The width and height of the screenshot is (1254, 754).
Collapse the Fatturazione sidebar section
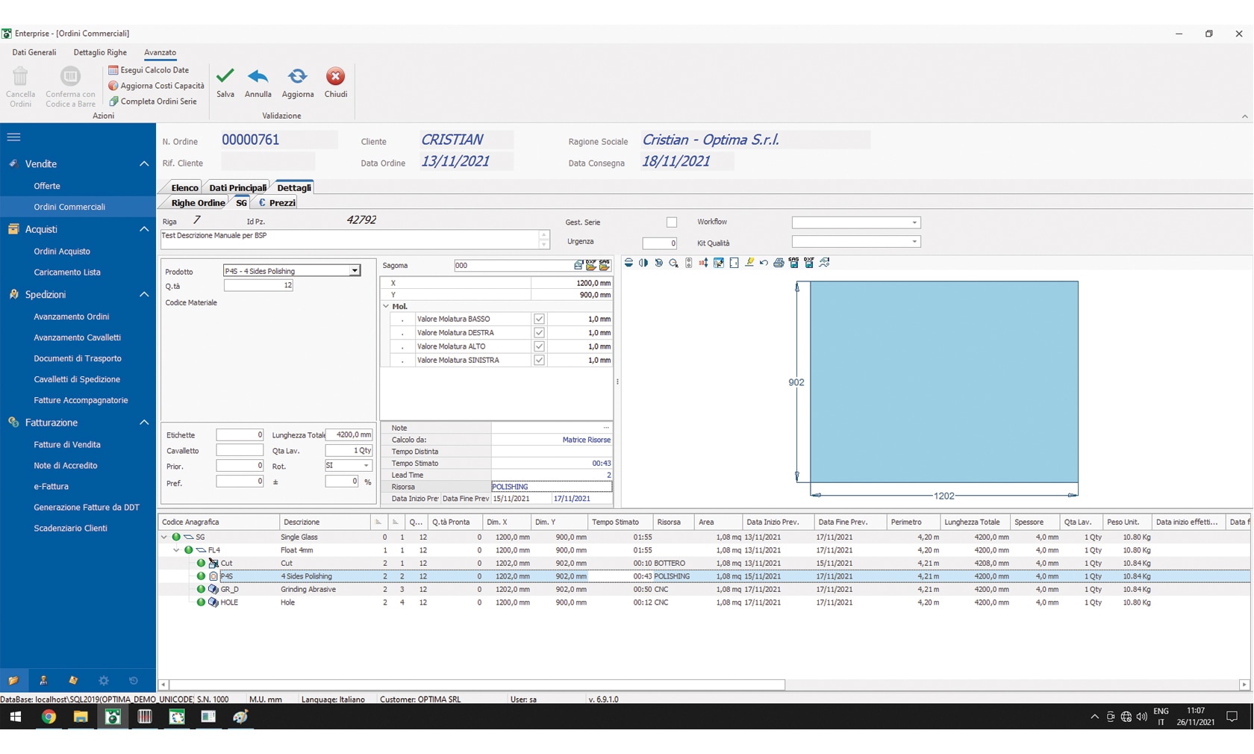coord(144,423)
